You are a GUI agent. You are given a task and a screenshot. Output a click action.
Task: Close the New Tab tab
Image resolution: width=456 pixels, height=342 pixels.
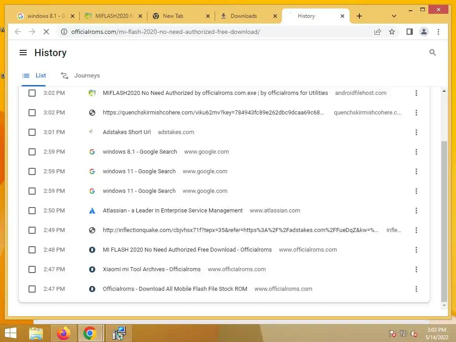(208, 16)
